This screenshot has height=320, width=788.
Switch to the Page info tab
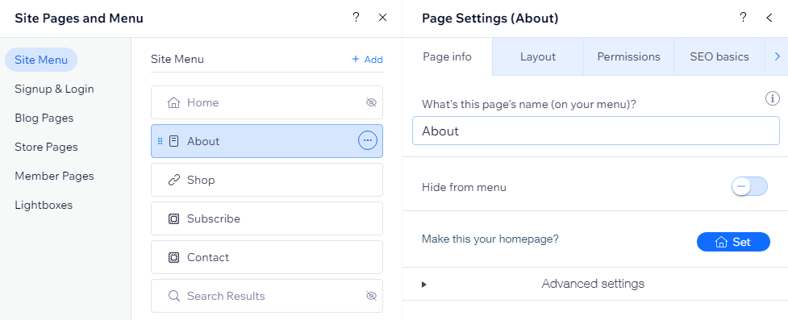(448, 56)
